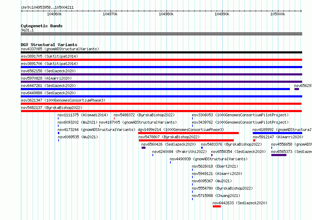Click the 104970k ruler tick label
312x220 pixels.
click(x=110, y=14)
